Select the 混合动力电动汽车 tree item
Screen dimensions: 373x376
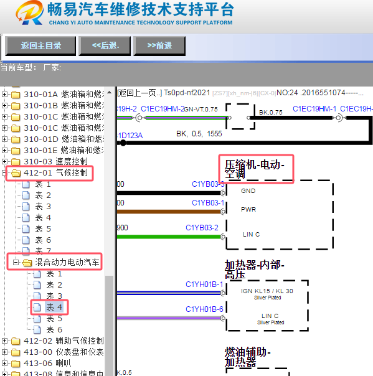pos(67,262)
